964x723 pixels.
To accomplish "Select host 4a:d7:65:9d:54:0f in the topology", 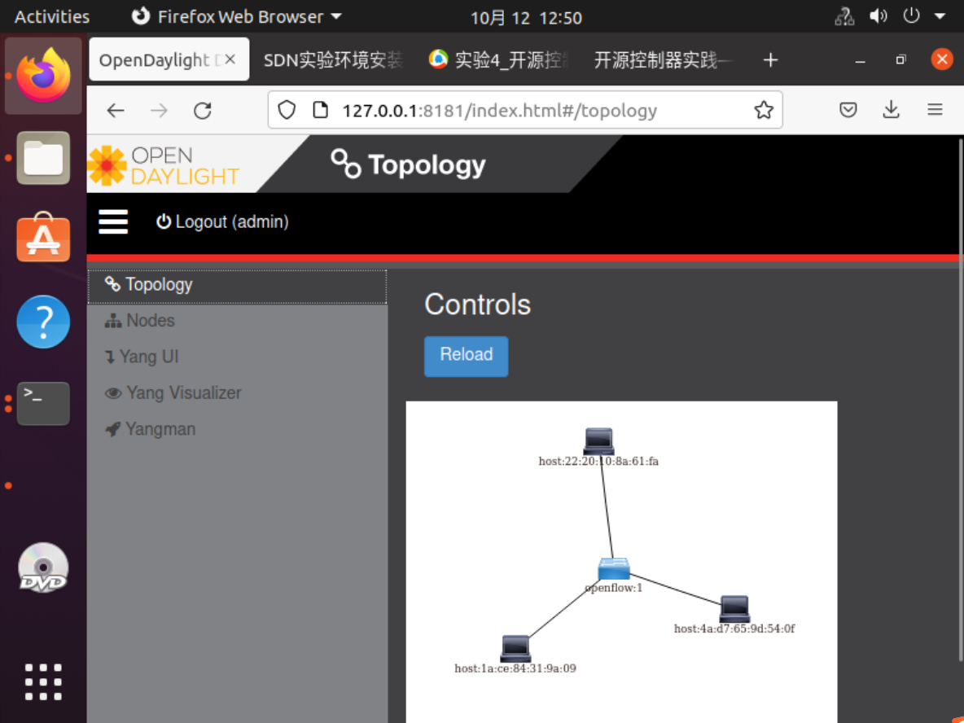I will (734, 609).
